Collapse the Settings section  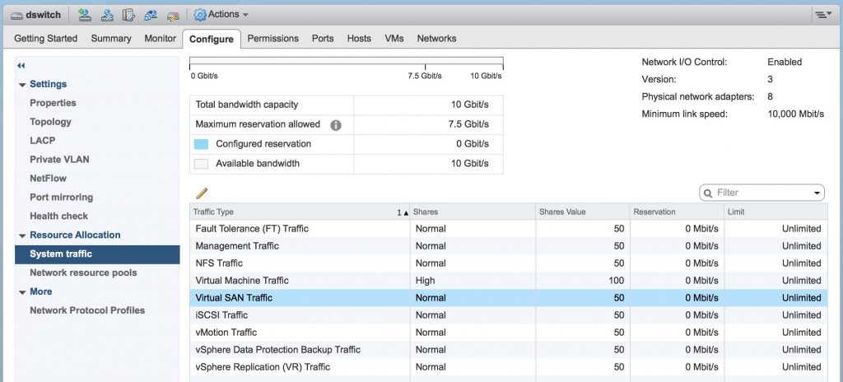22,85
